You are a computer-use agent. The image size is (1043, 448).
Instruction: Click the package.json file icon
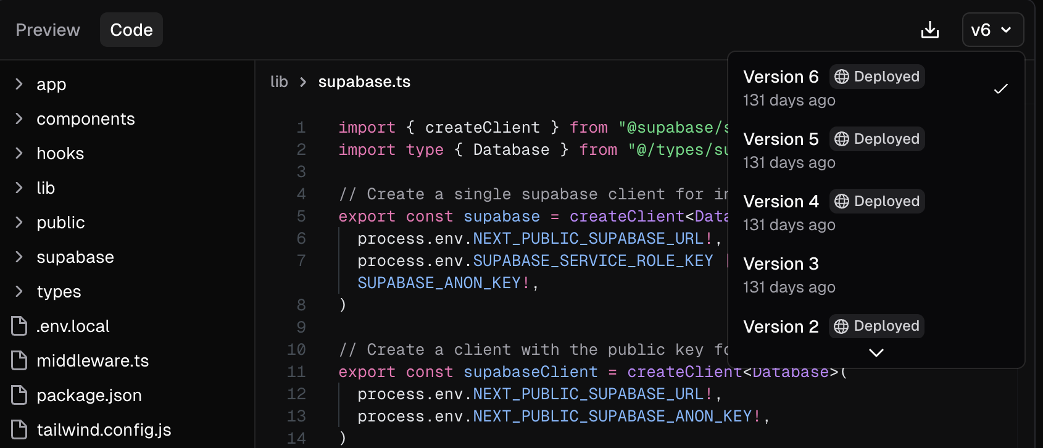click(x=19, y=395)
